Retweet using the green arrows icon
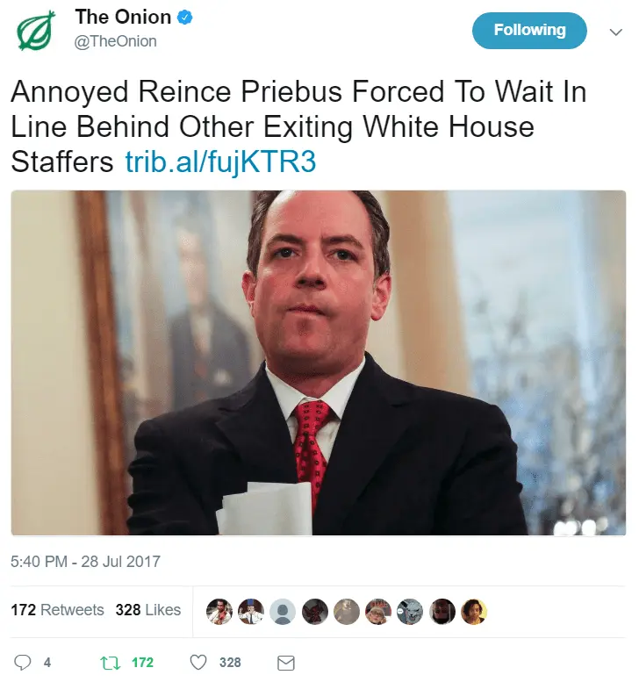The image size is (639, 682). 110,663
